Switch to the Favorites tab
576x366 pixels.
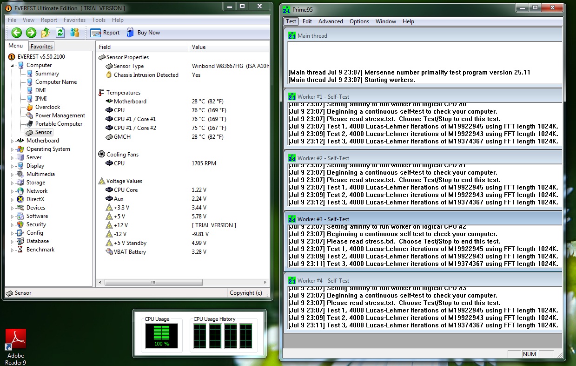pos(41,47)
